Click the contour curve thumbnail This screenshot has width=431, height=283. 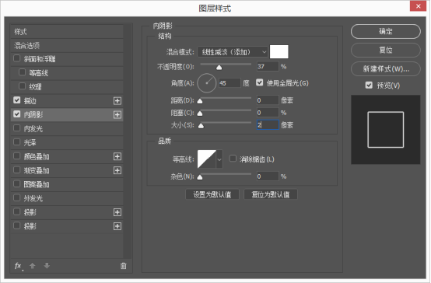[207, 159]
